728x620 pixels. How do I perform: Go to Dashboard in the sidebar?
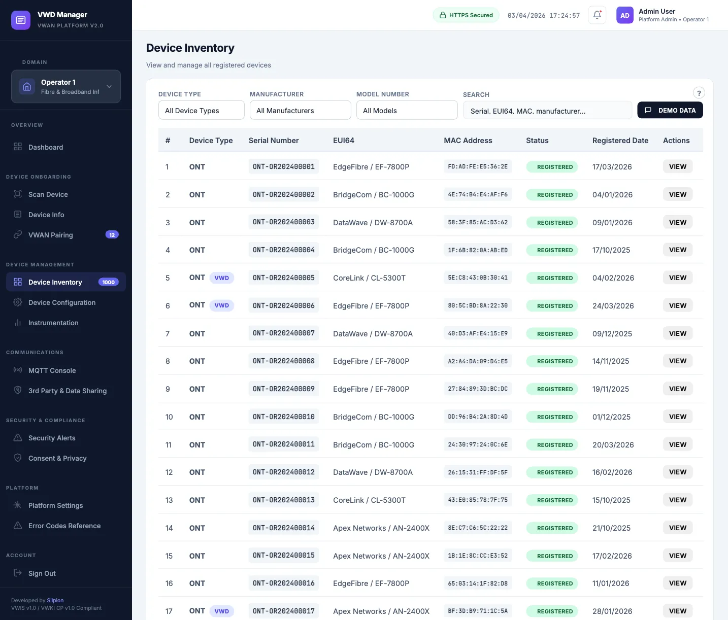[x=46, y=147]
